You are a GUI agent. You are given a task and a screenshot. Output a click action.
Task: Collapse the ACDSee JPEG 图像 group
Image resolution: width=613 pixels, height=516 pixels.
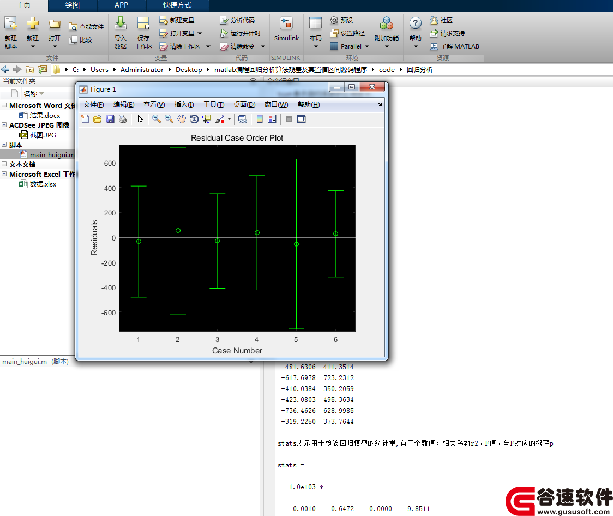point(4,125)
